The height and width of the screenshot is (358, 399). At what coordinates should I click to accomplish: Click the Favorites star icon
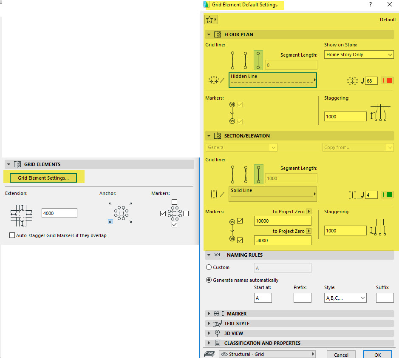(x=211, y=20)
